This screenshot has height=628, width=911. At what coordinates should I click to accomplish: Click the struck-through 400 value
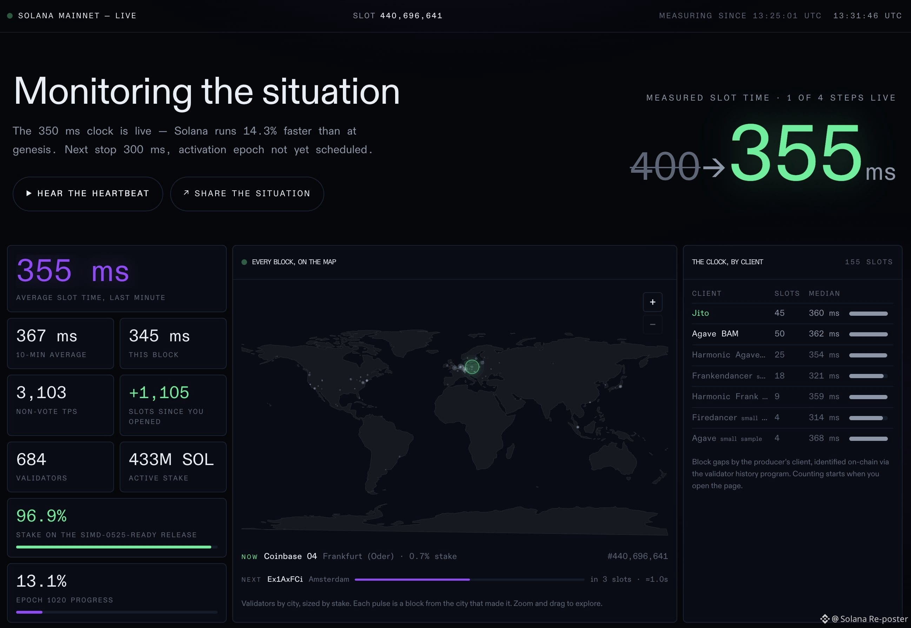click(x=665, y=166)
